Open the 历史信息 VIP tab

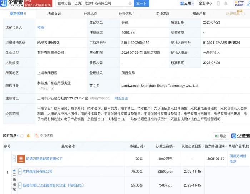point(233,14)
